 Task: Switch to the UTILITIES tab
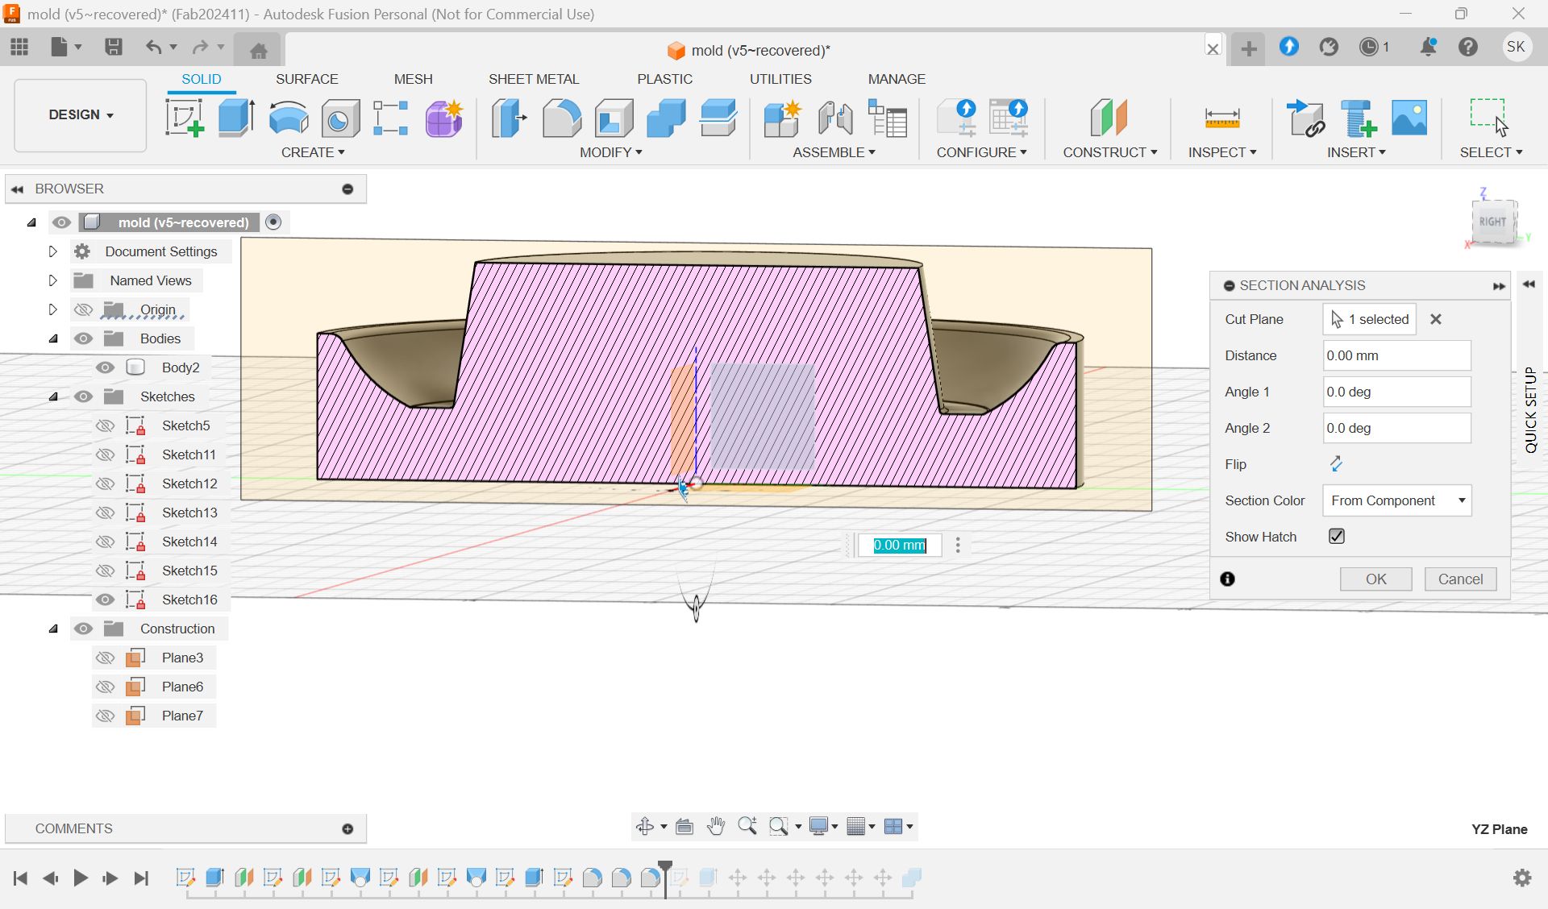click(x=780, y=79)
